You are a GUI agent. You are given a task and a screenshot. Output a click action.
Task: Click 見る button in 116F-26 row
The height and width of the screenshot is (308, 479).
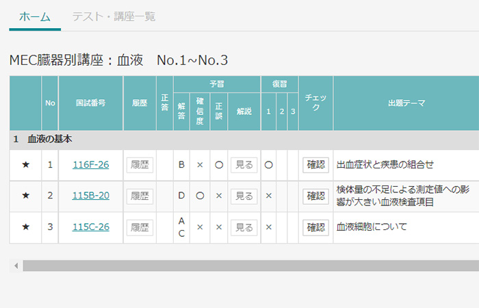point(244,165)
